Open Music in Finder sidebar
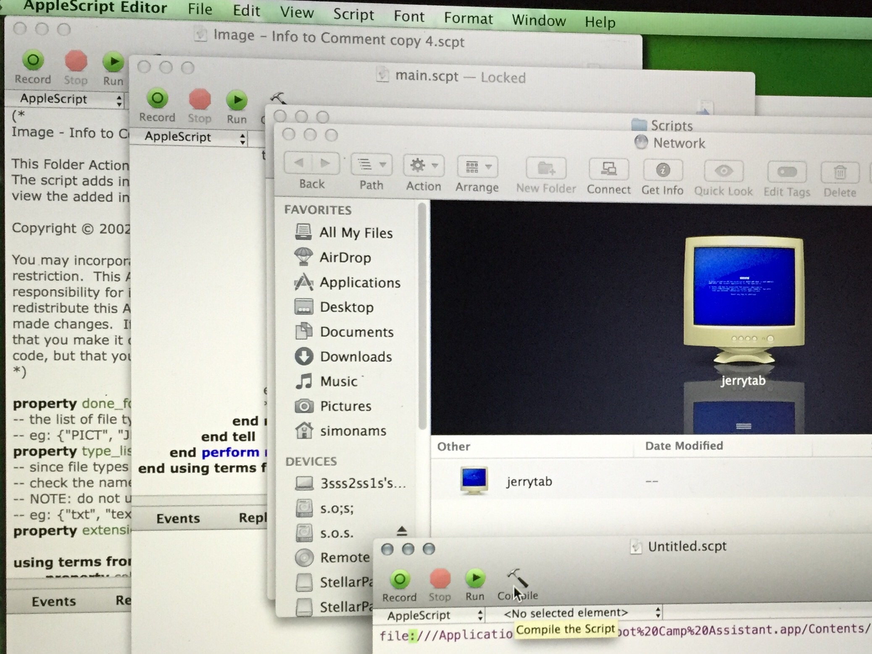This screenshot has height=654, width=872. (x=327, y=381)
